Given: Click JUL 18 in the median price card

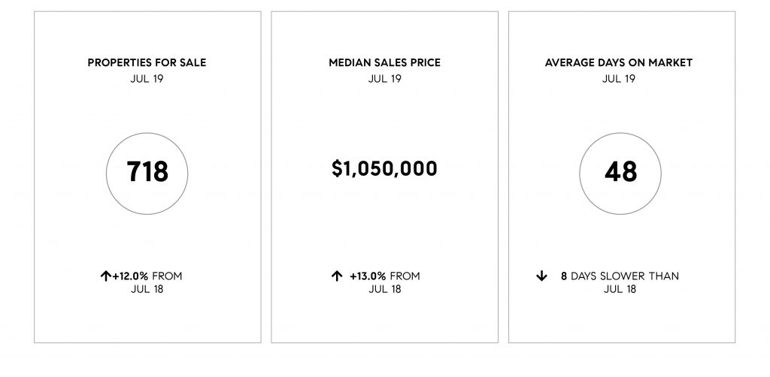Looking at the screenshot, I should pos(385,289).
